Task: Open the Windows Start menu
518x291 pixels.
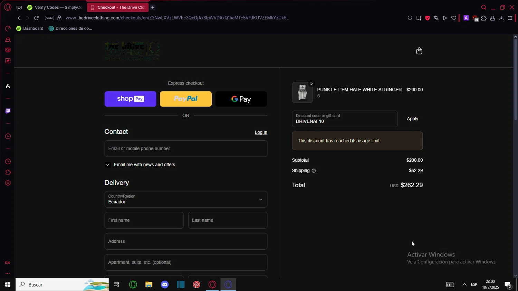Action: (8, 284)
